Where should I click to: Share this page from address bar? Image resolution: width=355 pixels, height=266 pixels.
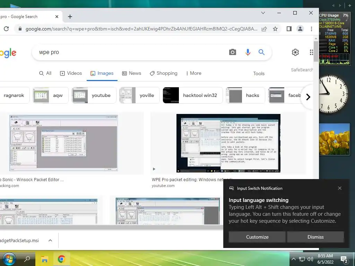coord(264,29)
